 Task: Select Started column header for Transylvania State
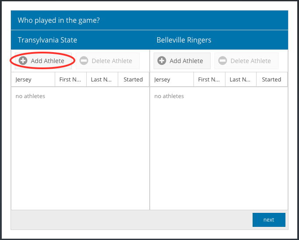coord(134,79)
